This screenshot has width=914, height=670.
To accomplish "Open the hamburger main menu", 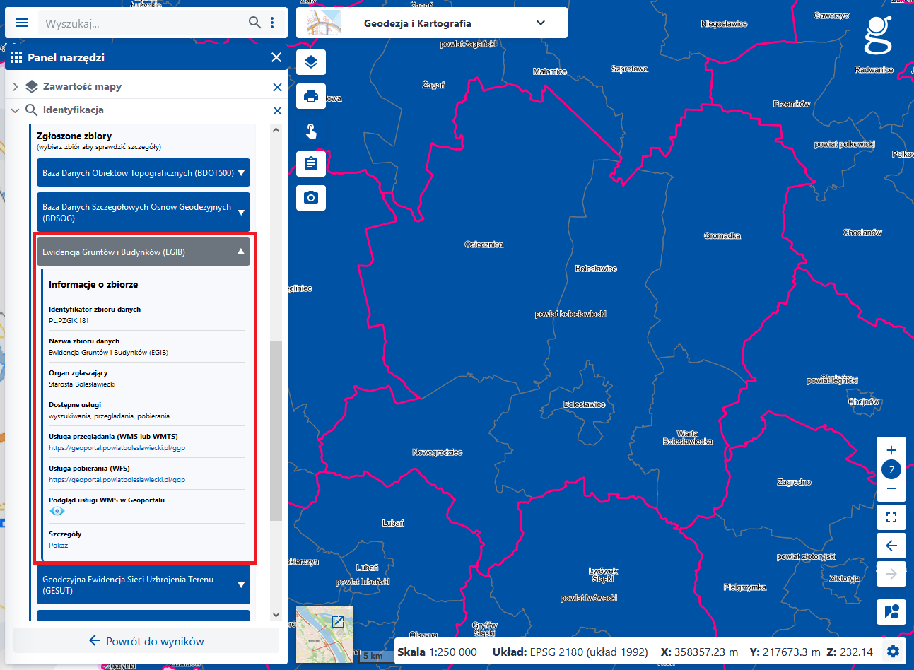I will [22, 23].
